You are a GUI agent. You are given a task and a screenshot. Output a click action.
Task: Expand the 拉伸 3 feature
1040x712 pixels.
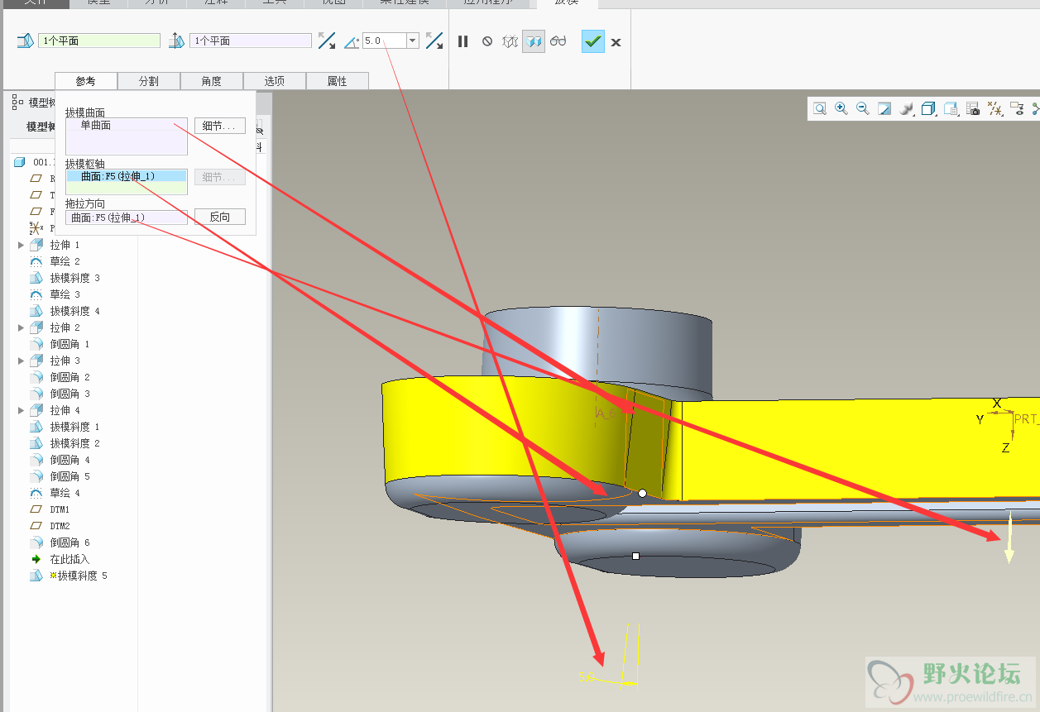[x=22, y=361]
